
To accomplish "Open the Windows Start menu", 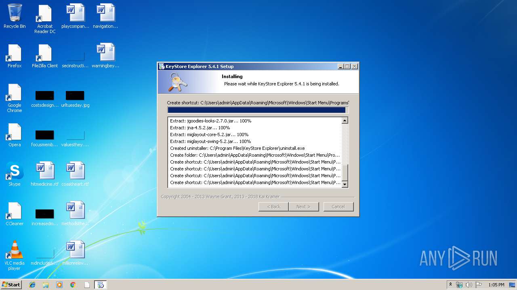I will pos(11,284).
